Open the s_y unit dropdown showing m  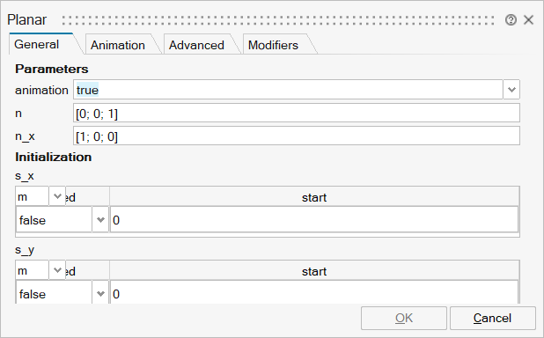pyautogui.click(x=40, y=271)
